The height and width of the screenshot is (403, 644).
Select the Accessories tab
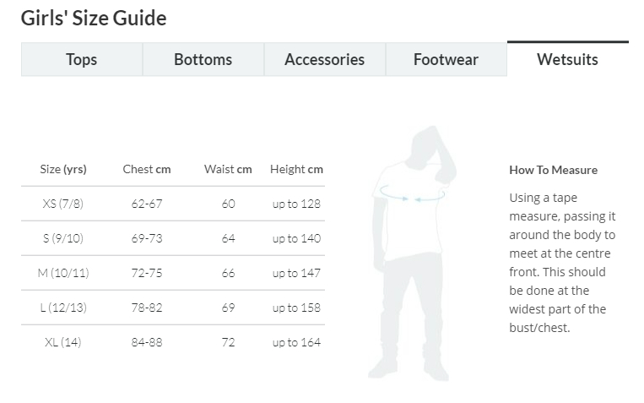324,60
